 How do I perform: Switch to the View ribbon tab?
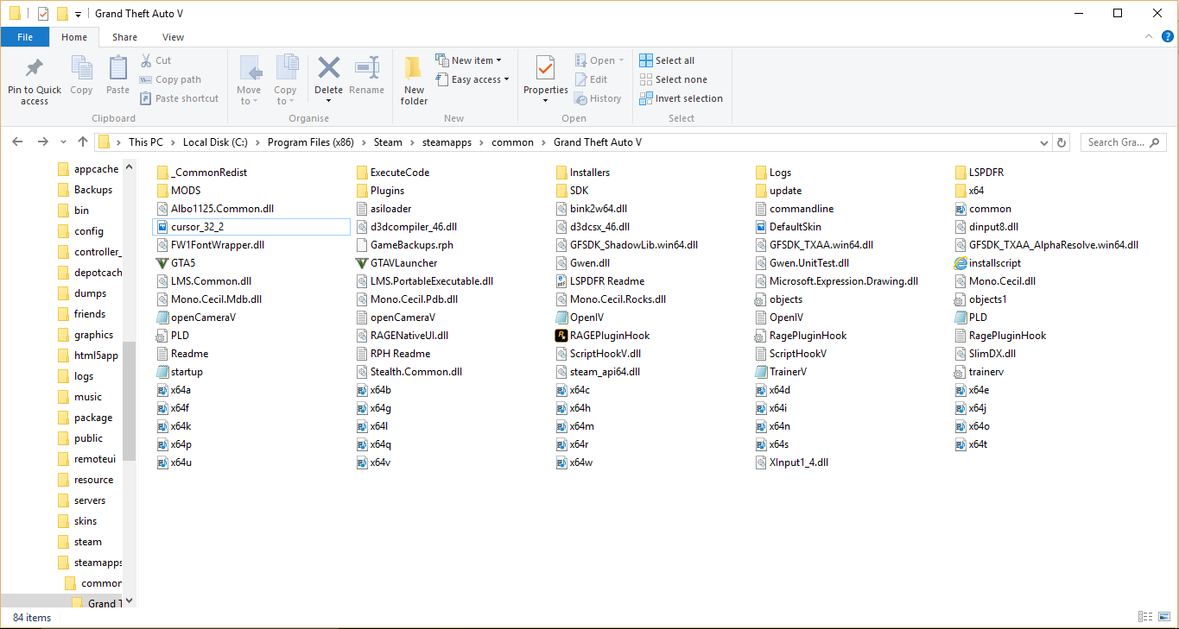click(x=173, y=37)
